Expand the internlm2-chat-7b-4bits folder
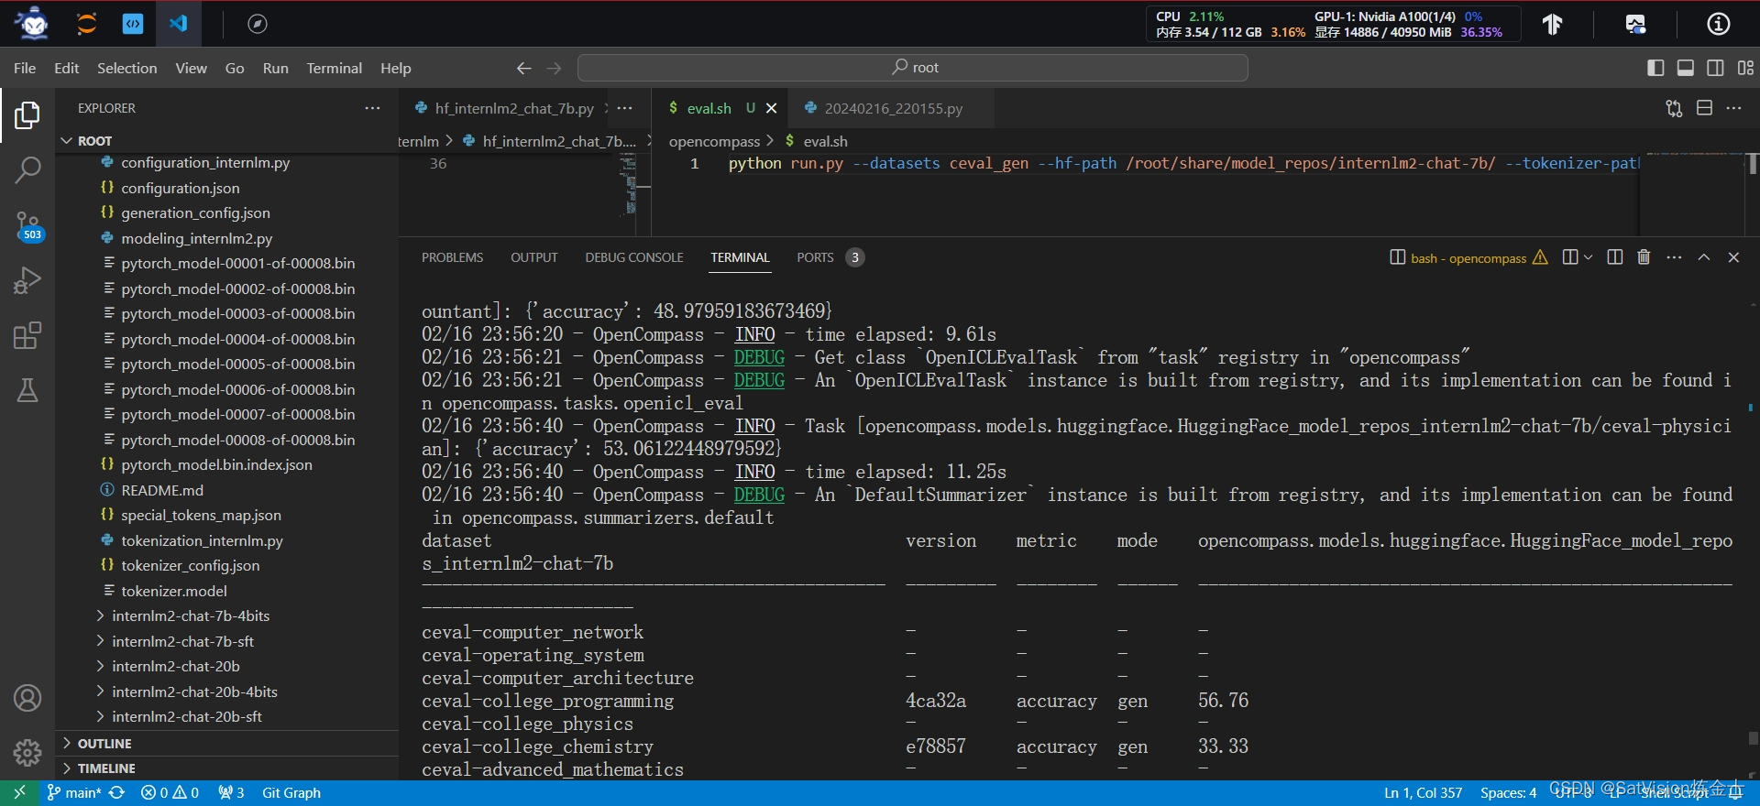This screenshot has height=806, width=1760. [x=191, y=615]
